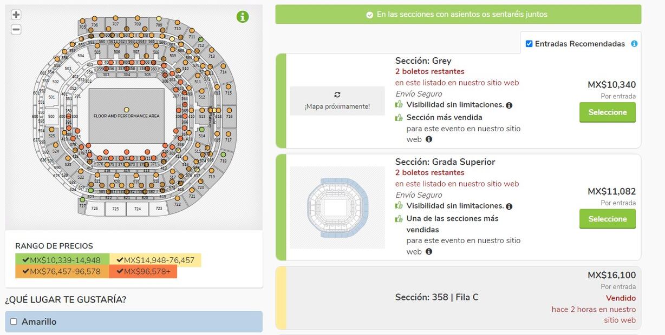Click info icon after 'web' in Grey listing
The image size is (665, 335).
tap(429, 139)
